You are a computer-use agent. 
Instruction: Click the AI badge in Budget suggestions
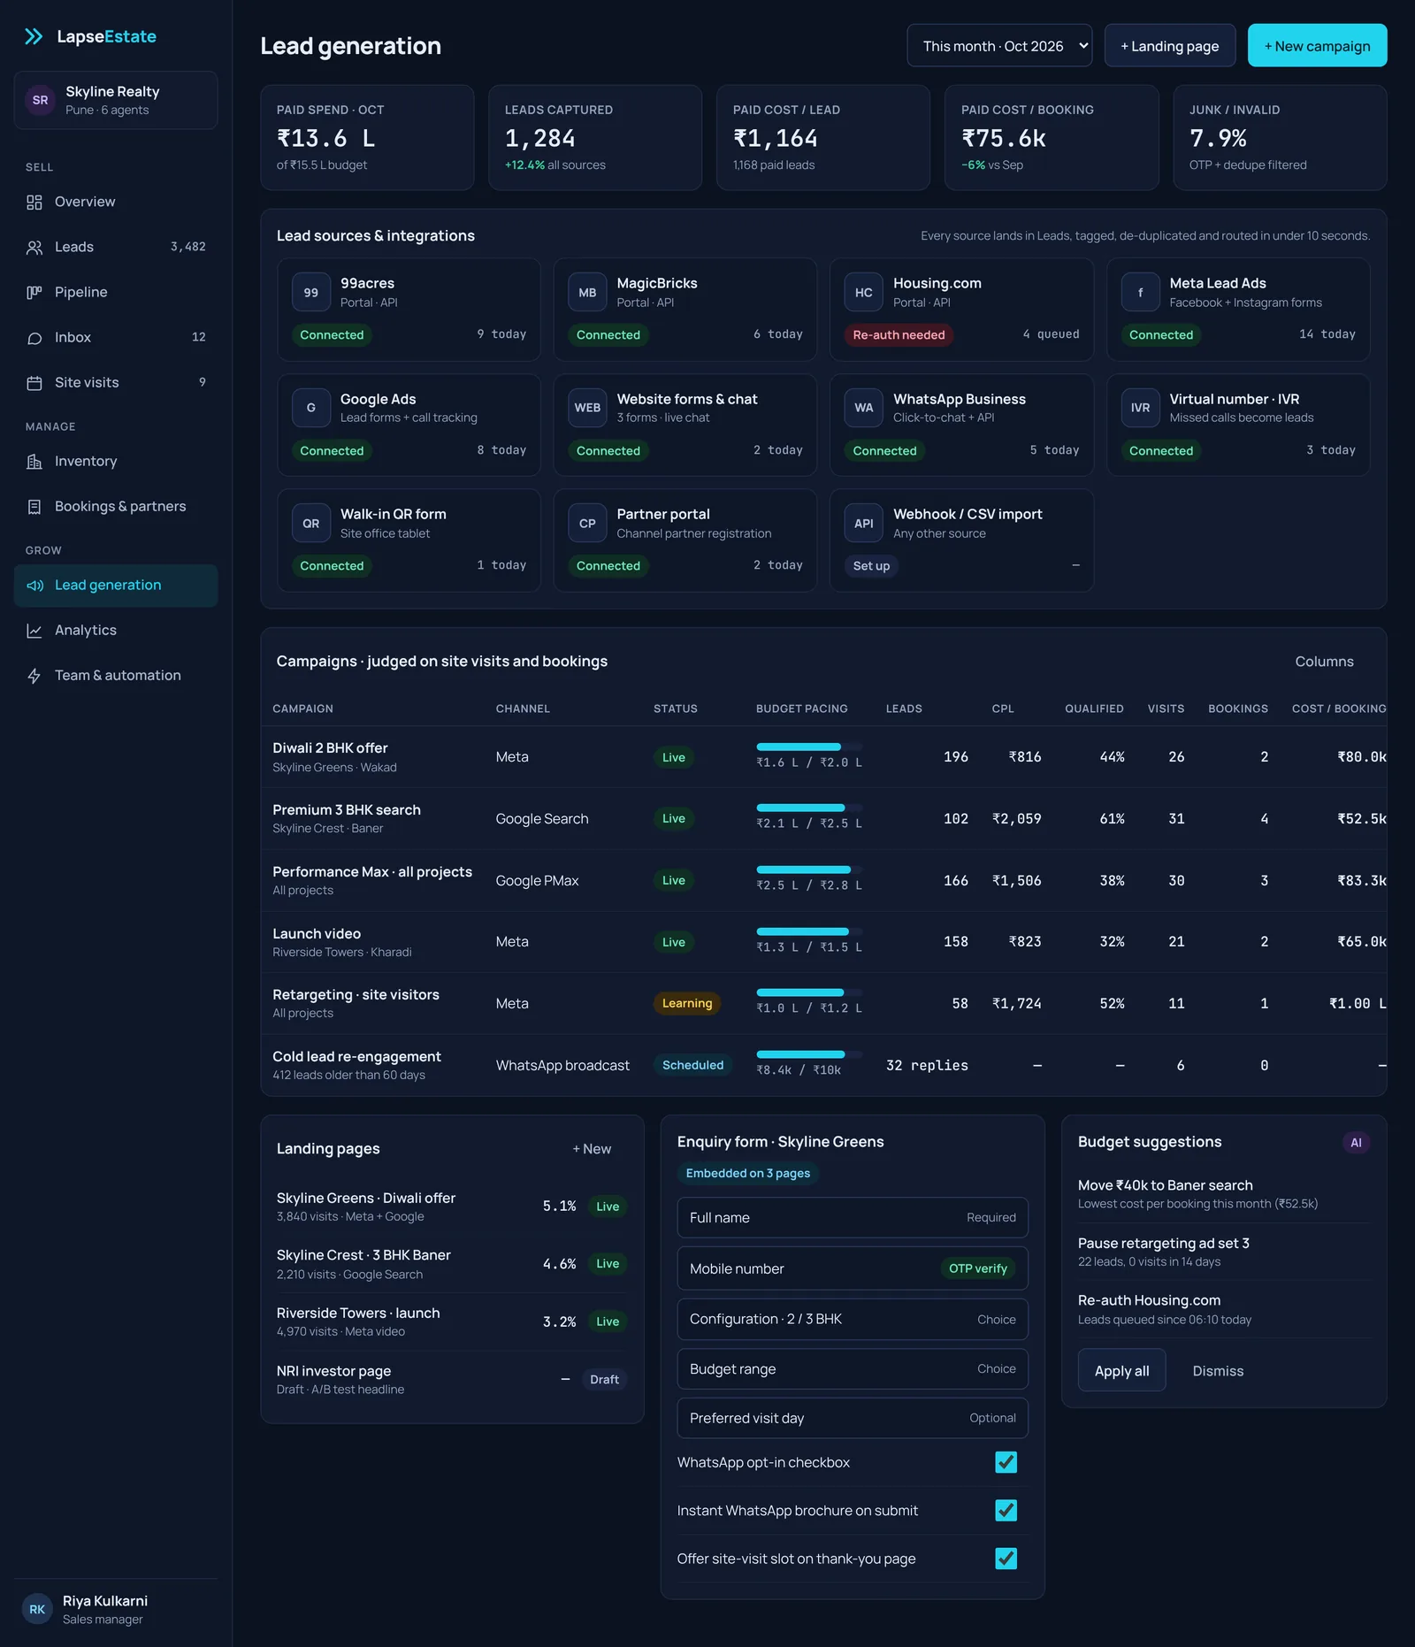click(1356, 1143)
